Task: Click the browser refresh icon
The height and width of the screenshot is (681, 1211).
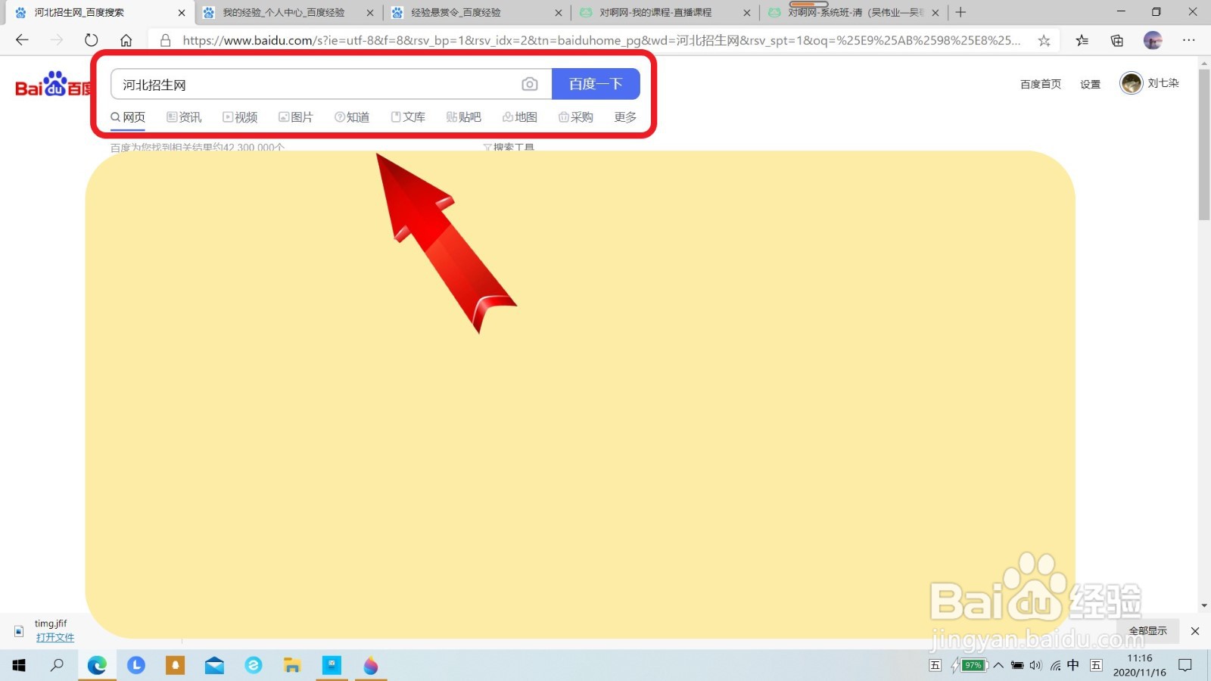Action: 92,40
